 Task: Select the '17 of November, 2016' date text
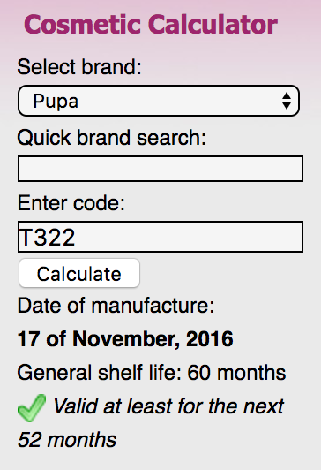[125, 339]
